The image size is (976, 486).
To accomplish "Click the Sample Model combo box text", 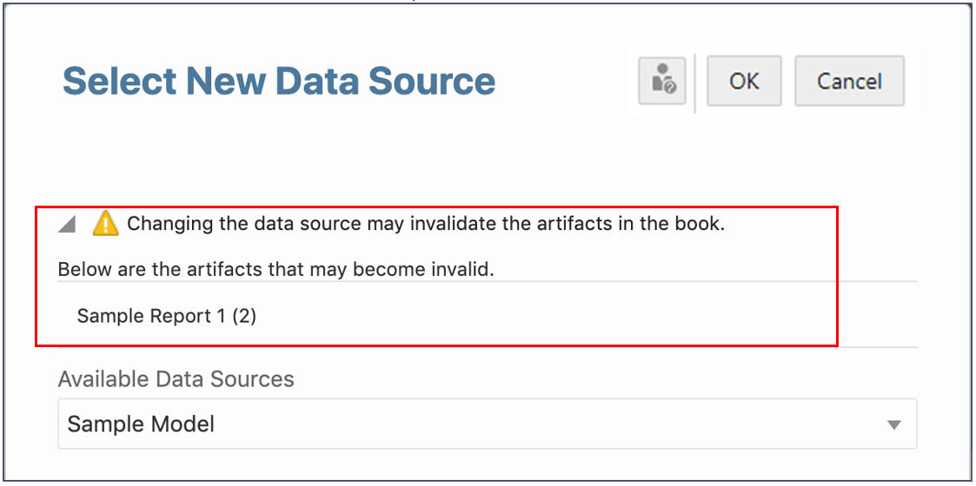I will pos(141,424).
